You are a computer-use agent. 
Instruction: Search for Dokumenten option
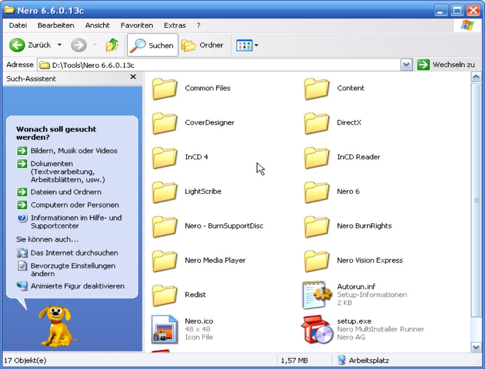click(68, 172)
